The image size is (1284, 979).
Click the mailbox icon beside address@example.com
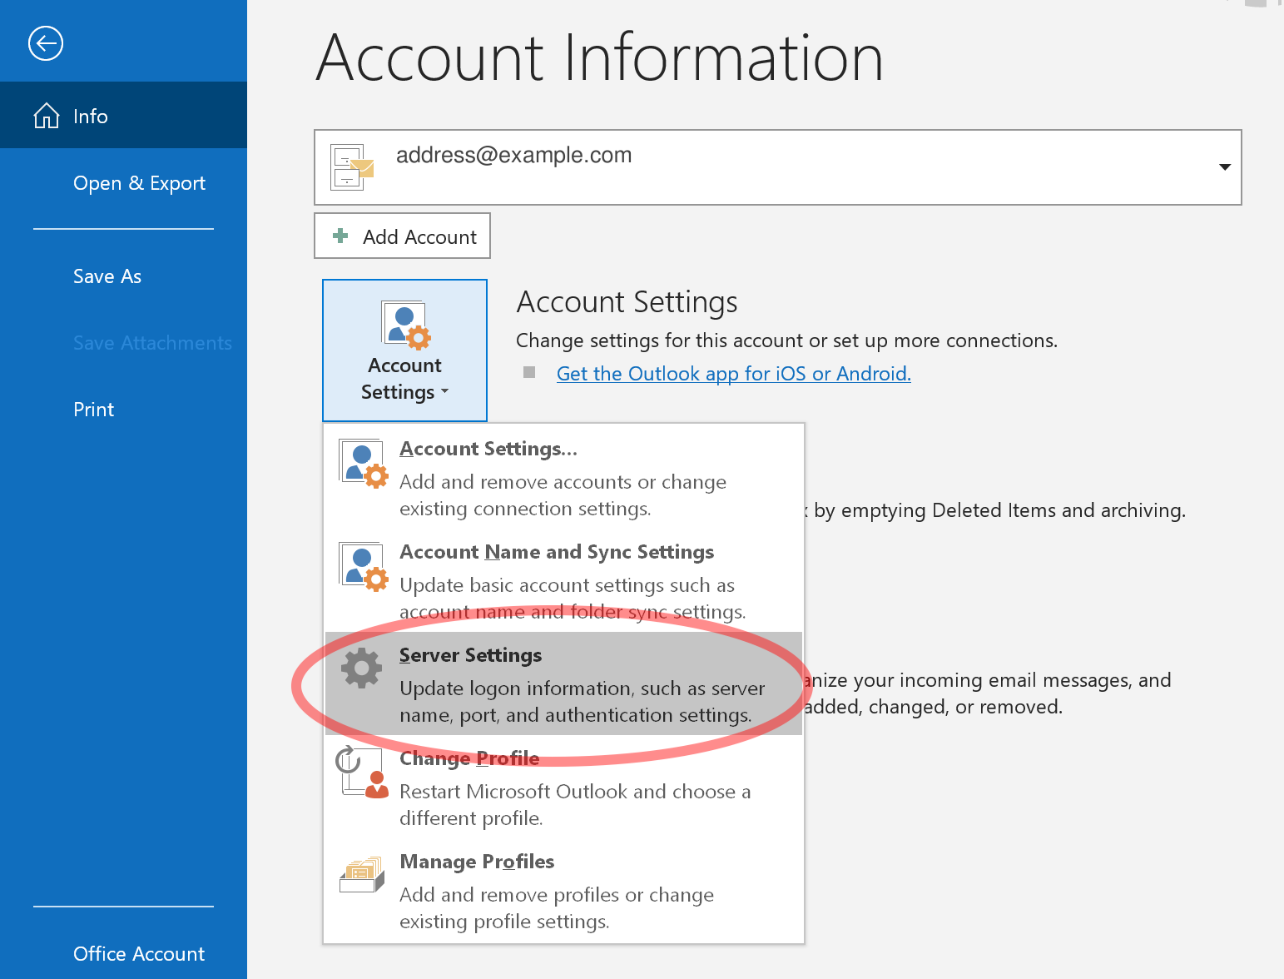[352, 166]
